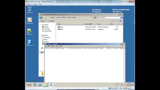Open the Notepad Format menu
The width and height of the screenshot is (160, 90).
53,46
